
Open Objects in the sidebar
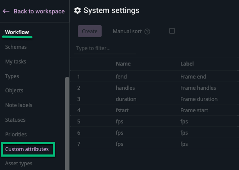point(14,91)
